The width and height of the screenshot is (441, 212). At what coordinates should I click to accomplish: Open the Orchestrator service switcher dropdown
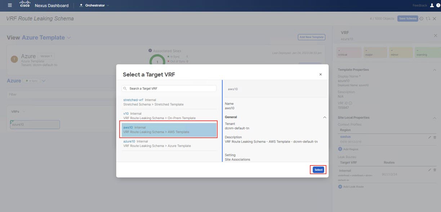pos(94,5)
